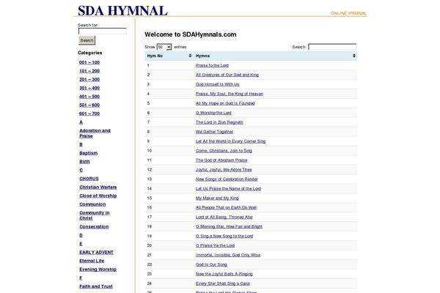Screen dimensions: 440x293
Task: Open hymn Immortal, Invisible, God Only Wise
Action: tap(228, 255)
